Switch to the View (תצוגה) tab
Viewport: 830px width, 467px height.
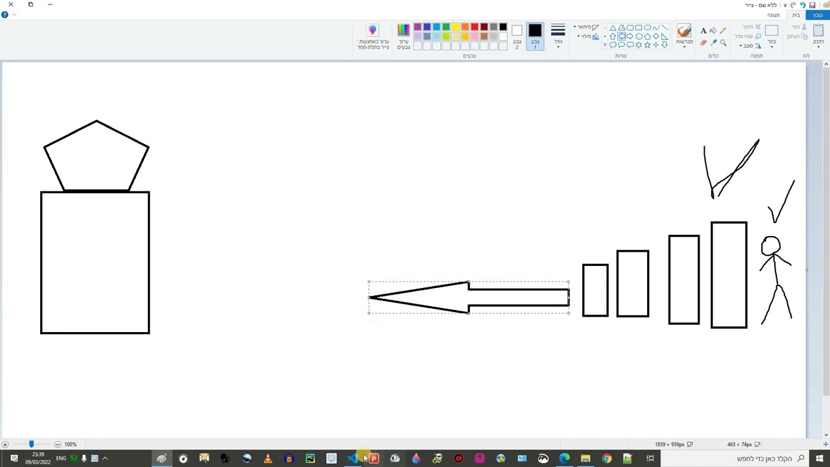tap(774, 15)
